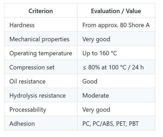Click the '≤ 80% at 100 °C / 24 h' value

[113, 67]
